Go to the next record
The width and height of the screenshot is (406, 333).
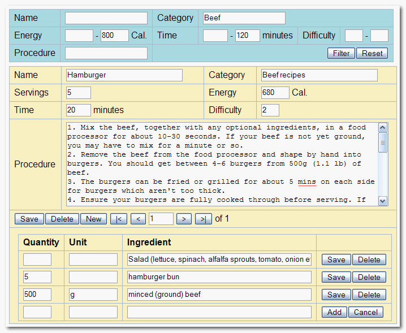pos(184,219)
